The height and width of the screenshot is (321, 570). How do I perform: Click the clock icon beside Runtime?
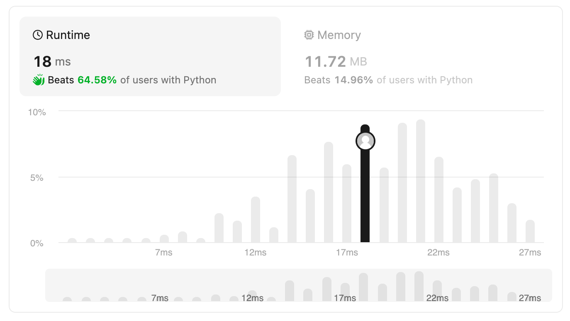[38, 35]
